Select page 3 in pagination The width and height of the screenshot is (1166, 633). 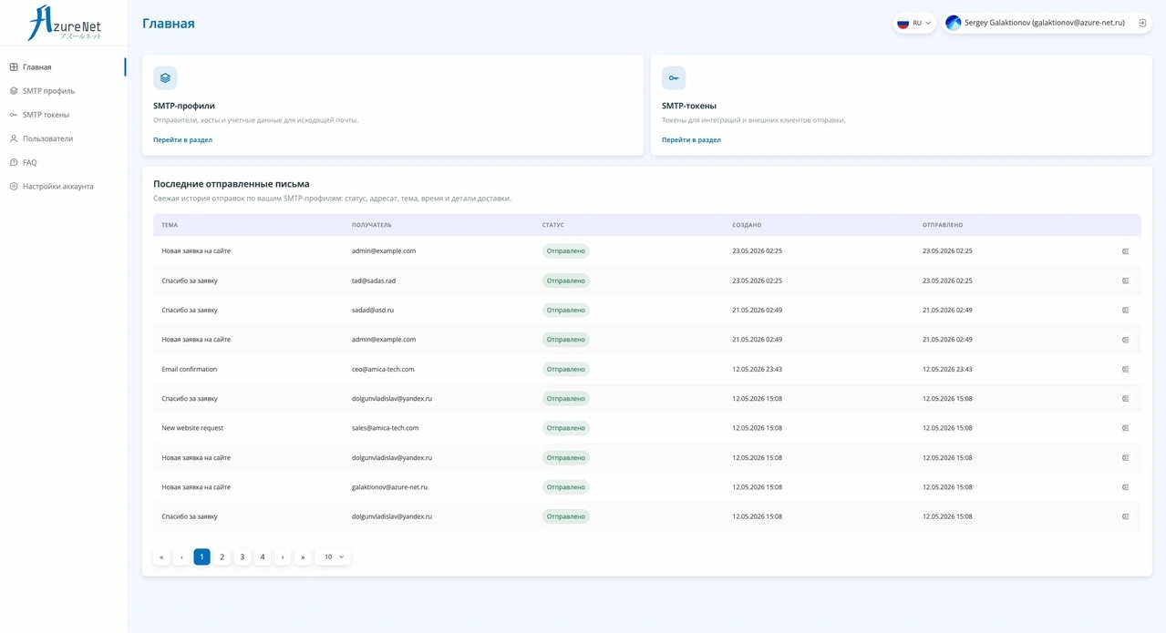coord(242,556)
